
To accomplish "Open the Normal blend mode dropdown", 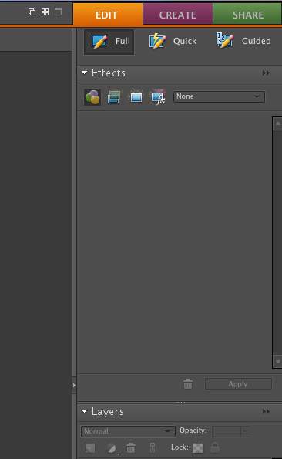I will pos(128,431).
